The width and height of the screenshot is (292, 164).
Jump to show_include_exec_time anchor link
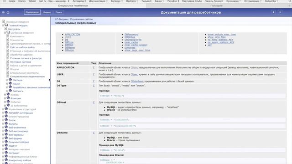point(222,35)
